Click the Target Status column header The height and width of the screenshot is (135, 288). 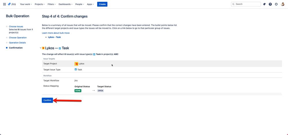point(104,86)
